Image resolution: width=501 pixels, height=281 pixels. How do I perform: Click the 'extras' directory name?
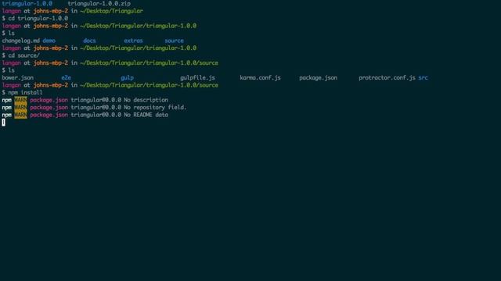(x=133, y=41)
